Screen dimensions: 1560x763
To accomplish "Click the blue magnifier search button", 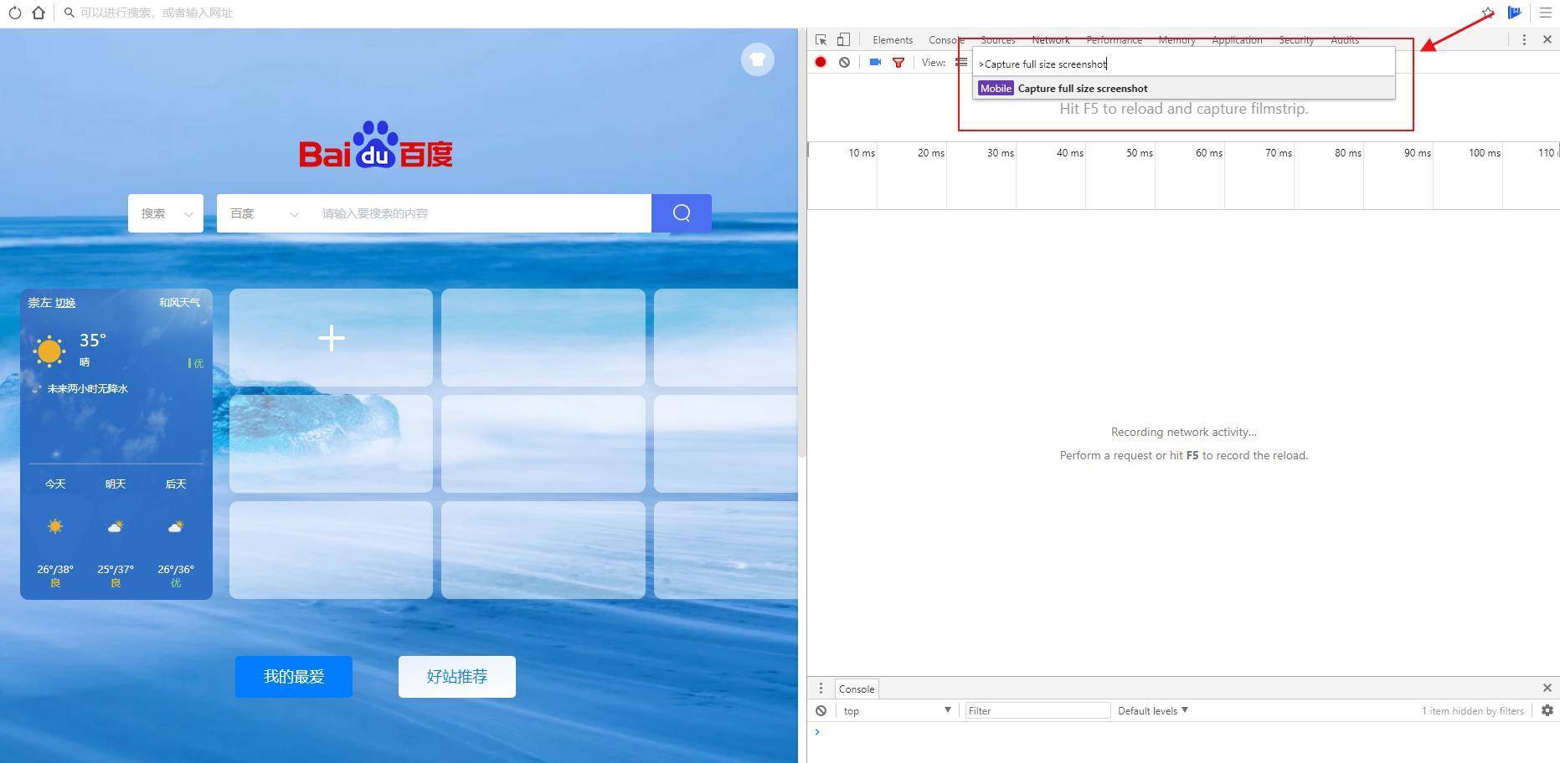I will (682, 213).
